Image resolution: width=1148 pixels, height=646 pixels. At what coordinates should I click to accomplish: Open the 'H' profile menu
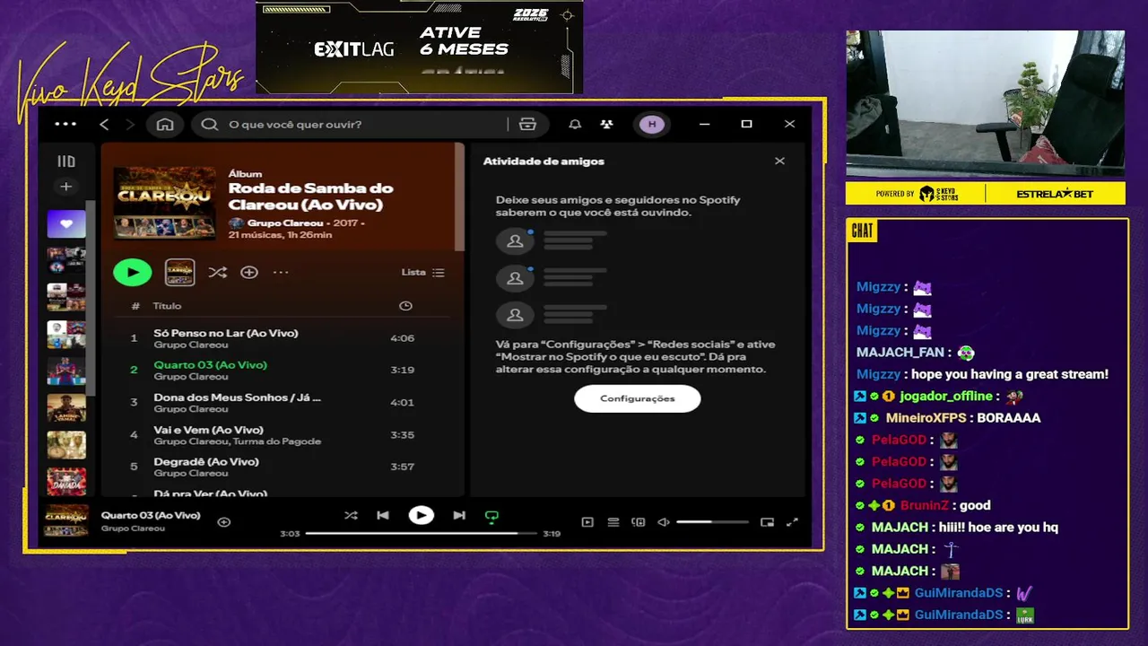tap(652, 124)
